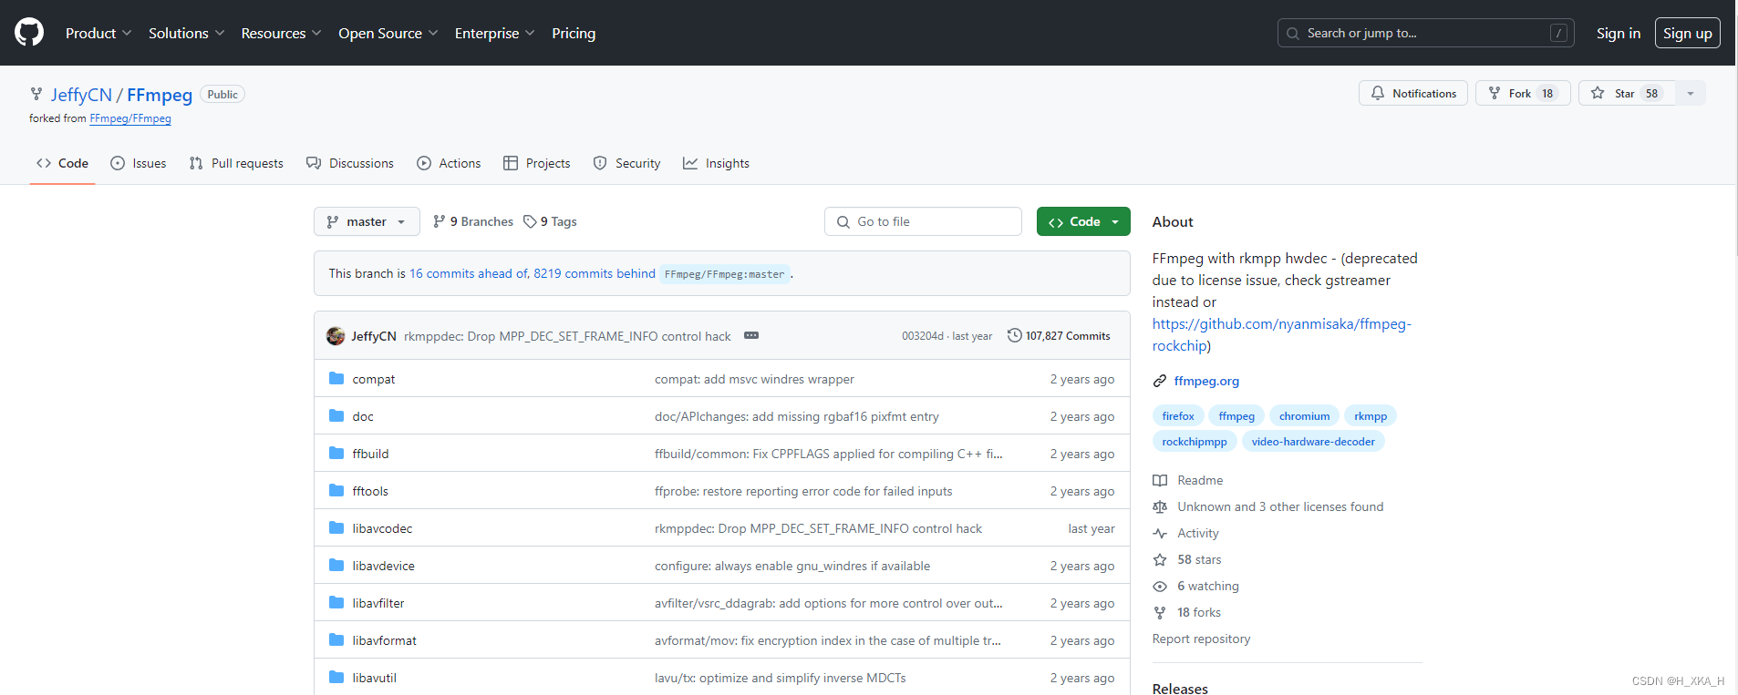Viewport: 1738px width, 695px height.
Task: Fork this repository
Action: [x=1523, y=93]
